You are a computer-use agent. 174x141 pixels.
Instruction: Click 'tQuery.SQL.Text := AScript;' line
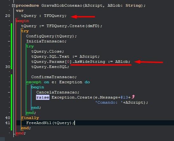[65, 56]
